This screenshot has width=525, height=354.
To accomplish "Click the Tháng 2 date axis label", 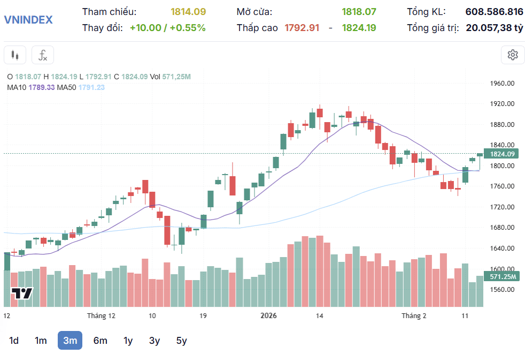I will (x=414, y=316).
